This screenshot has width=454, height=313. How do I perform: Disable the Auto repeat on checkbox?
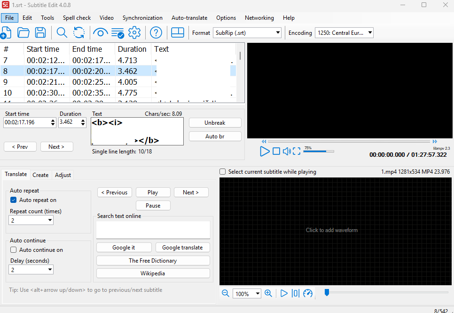[14, 200]
